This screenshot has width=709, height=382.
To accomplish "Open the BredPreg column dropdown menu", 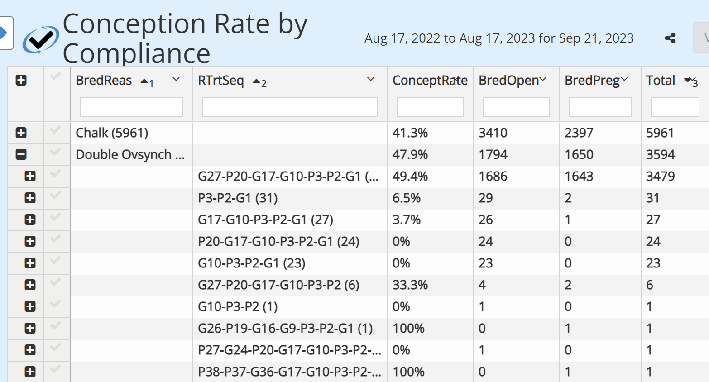I will (624, 80).
